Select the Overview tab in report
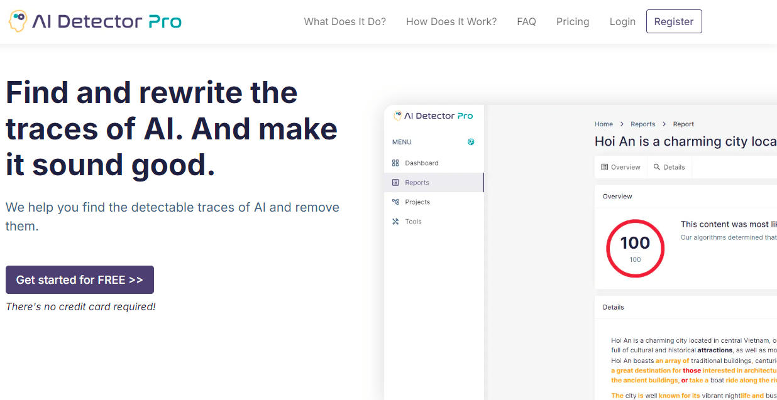The width and height of the screenshot is (777, 400). (621, 167)
